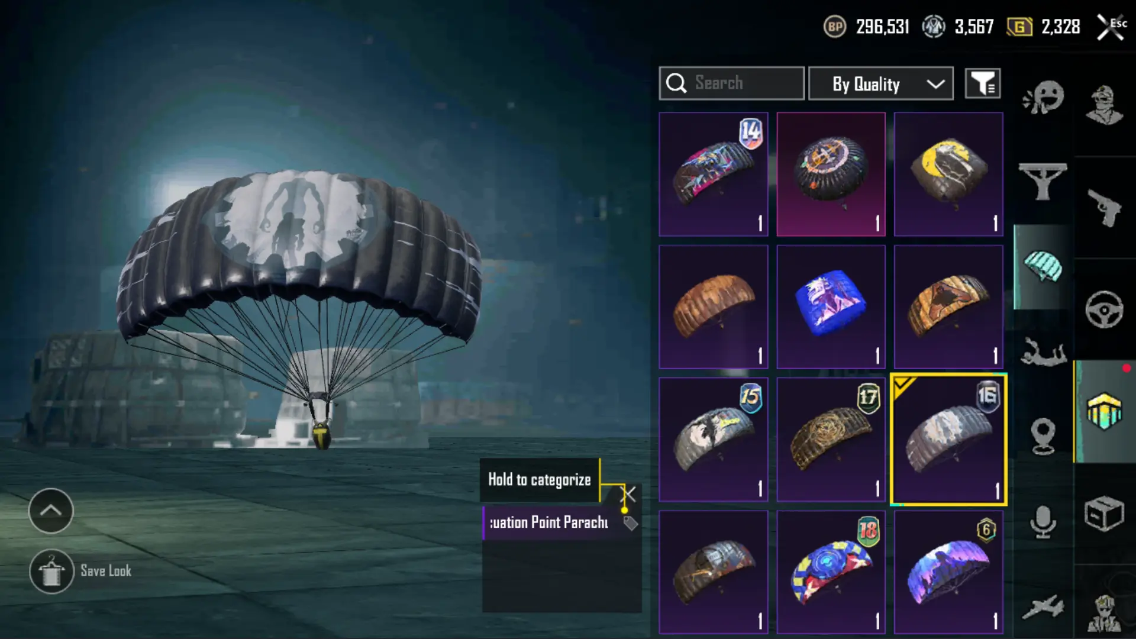Expand the By Quality sort dropdown
The width and height of the screenshot is (1136, 639).
[881, 83]
